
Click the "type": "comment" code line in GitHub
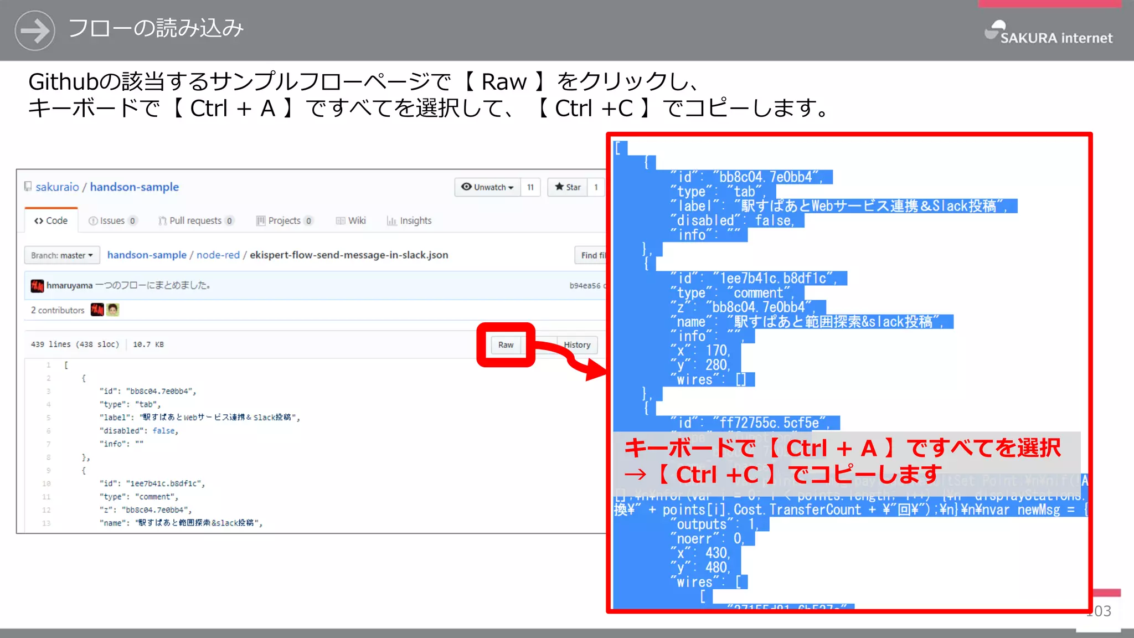tap(139, 497)
